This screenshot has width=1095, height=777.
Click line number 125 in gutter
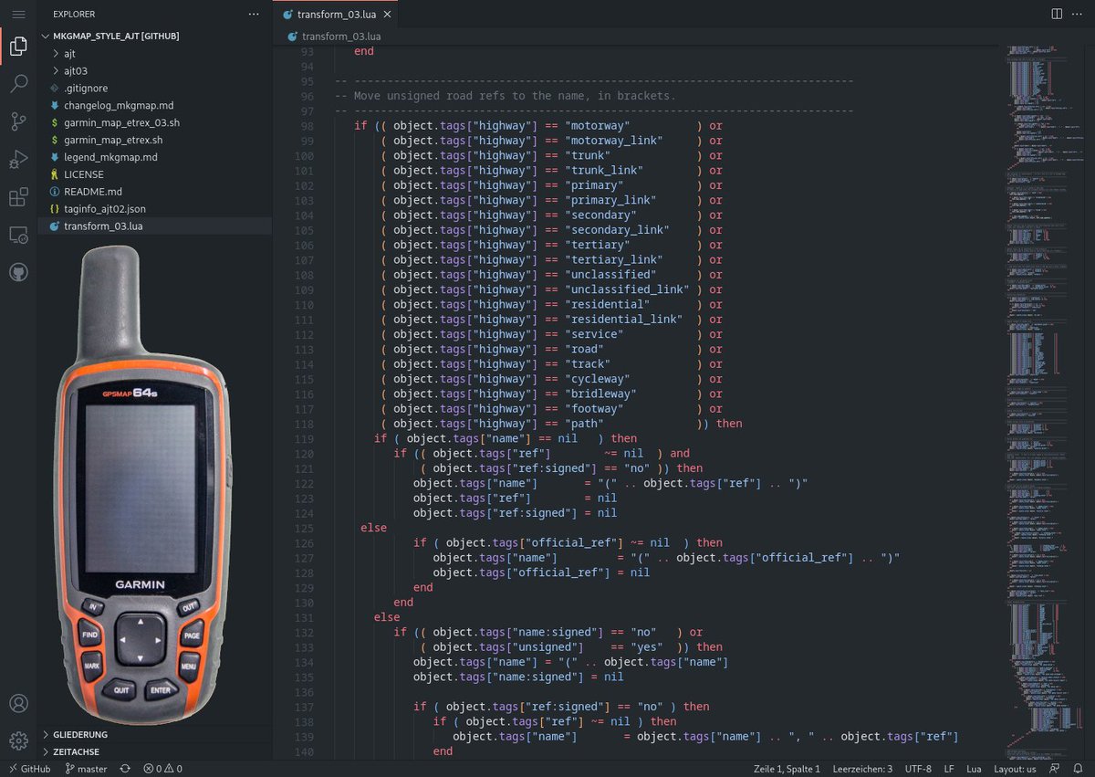click(x=304, y=528)
